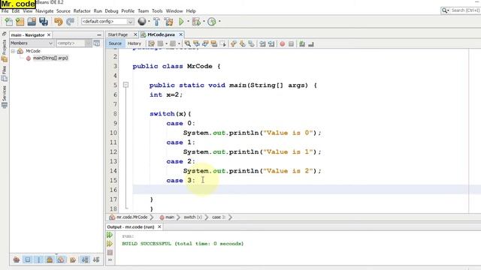Toggle Show Non-Public Members filter

coord(50,259)
